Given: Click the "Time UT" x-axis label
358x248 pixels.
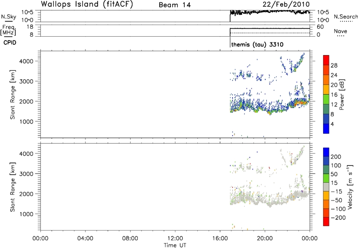Looking at the screenshot, I should 175,245.
